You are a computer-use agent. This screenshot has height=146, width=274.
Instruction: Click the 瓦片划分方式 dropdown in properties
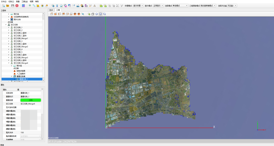[x=31, y=136]
